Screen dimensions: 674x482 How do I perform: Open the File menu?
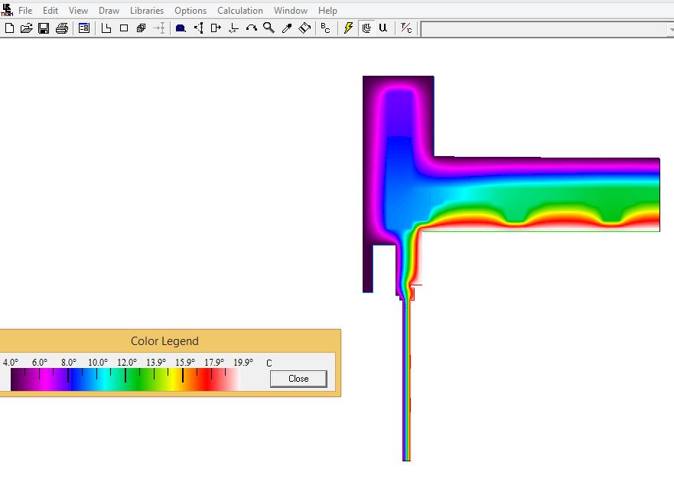pos(25,10)
